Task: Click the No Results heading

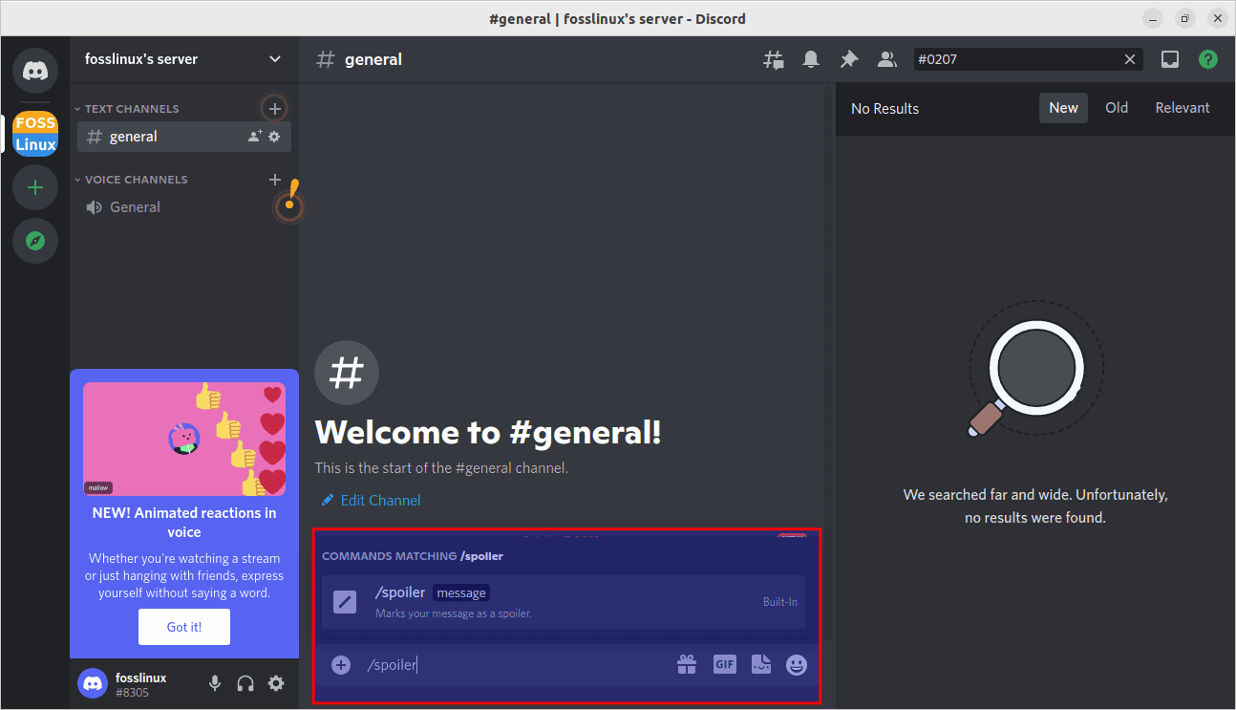Action: (x=884, y=109)
